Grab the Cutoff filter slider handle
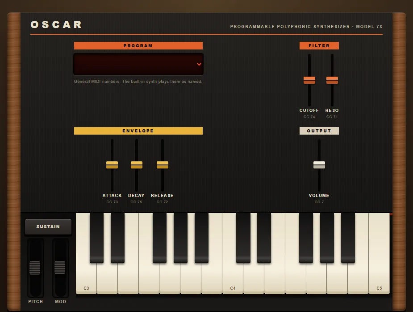The width and height of the screenshot is (413, 312). (309, 80)
